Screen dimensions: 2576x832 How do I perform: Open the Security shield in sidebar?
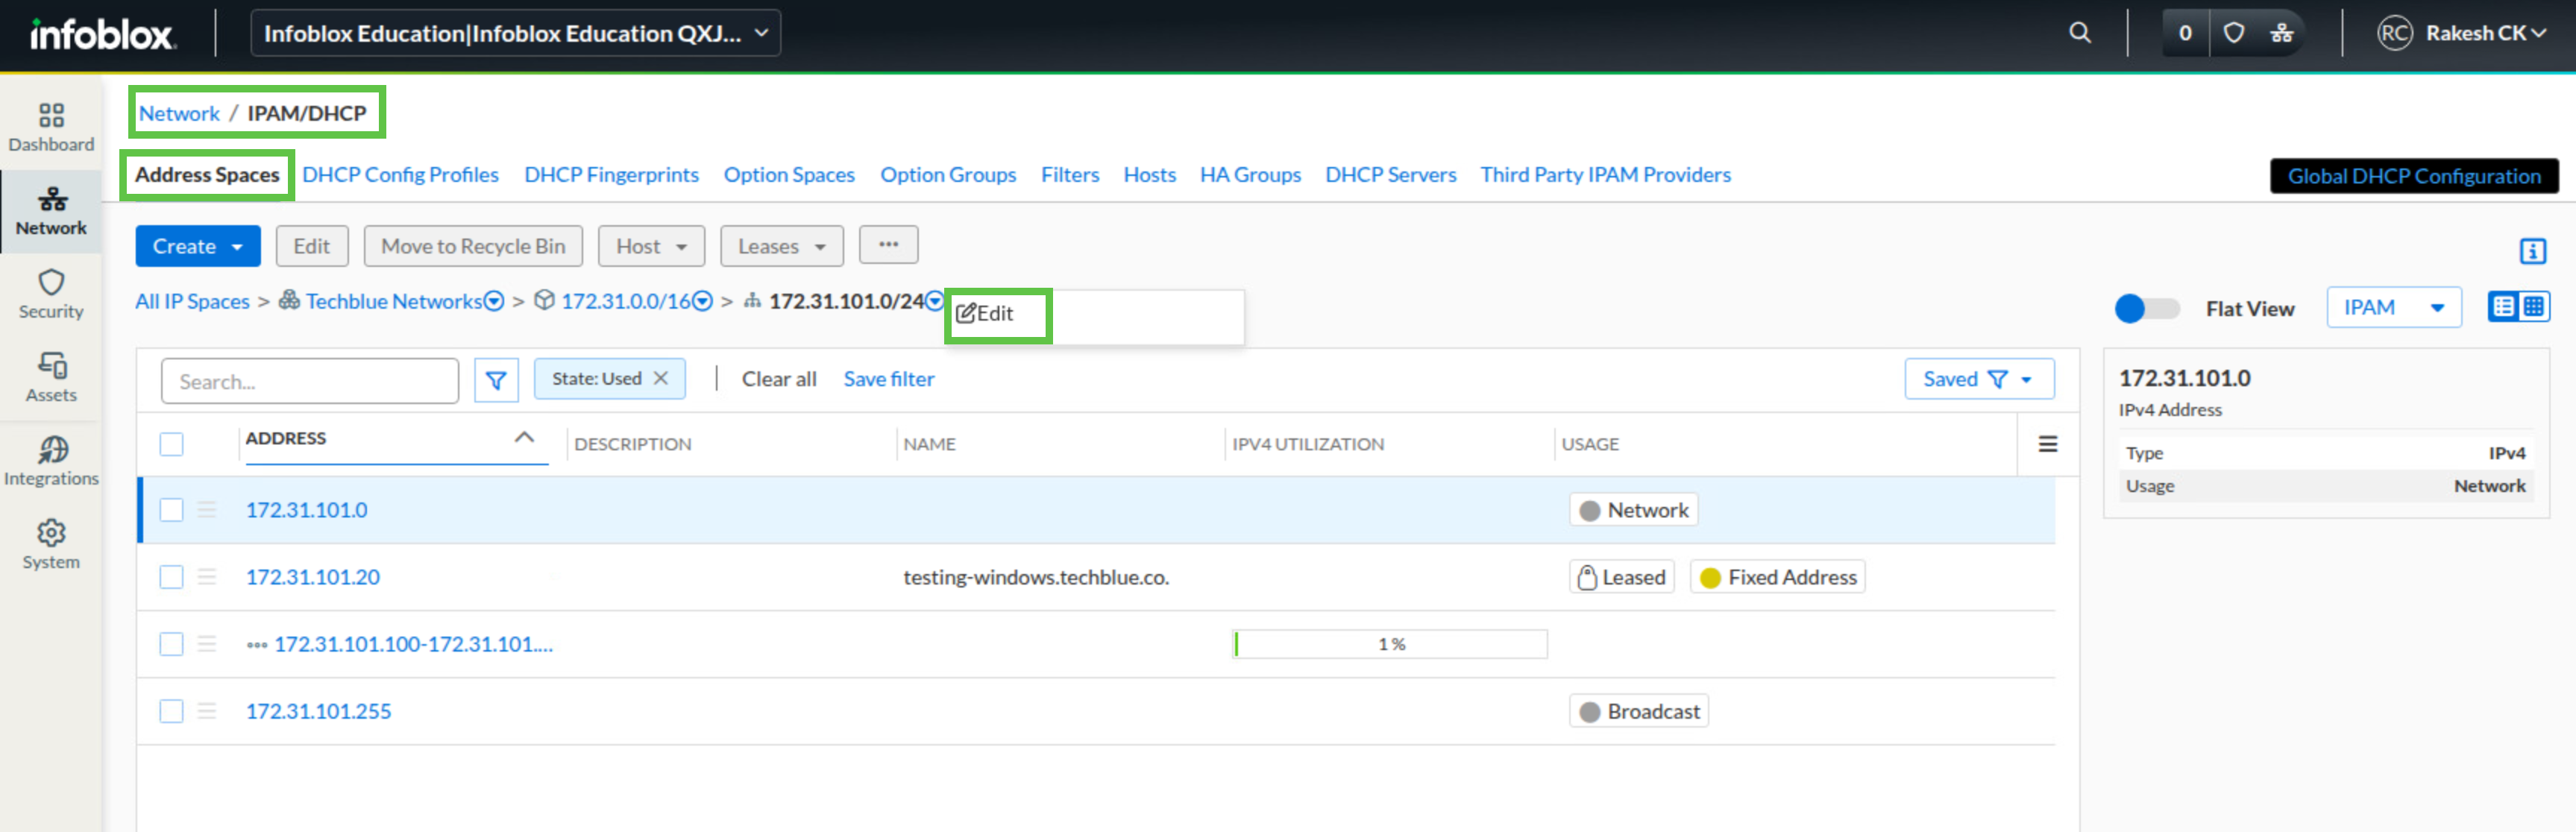(51, 294)
